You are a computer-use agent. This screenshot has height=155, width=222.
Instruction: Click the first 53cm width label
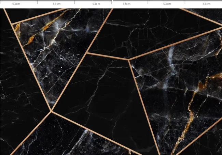tap(16, 4)
